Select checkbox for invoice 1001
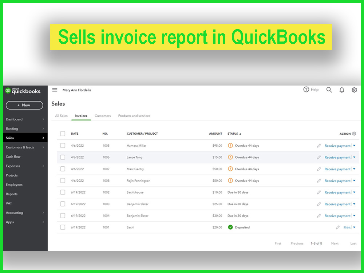Screen dimensions: 364x273 [63, 227]
